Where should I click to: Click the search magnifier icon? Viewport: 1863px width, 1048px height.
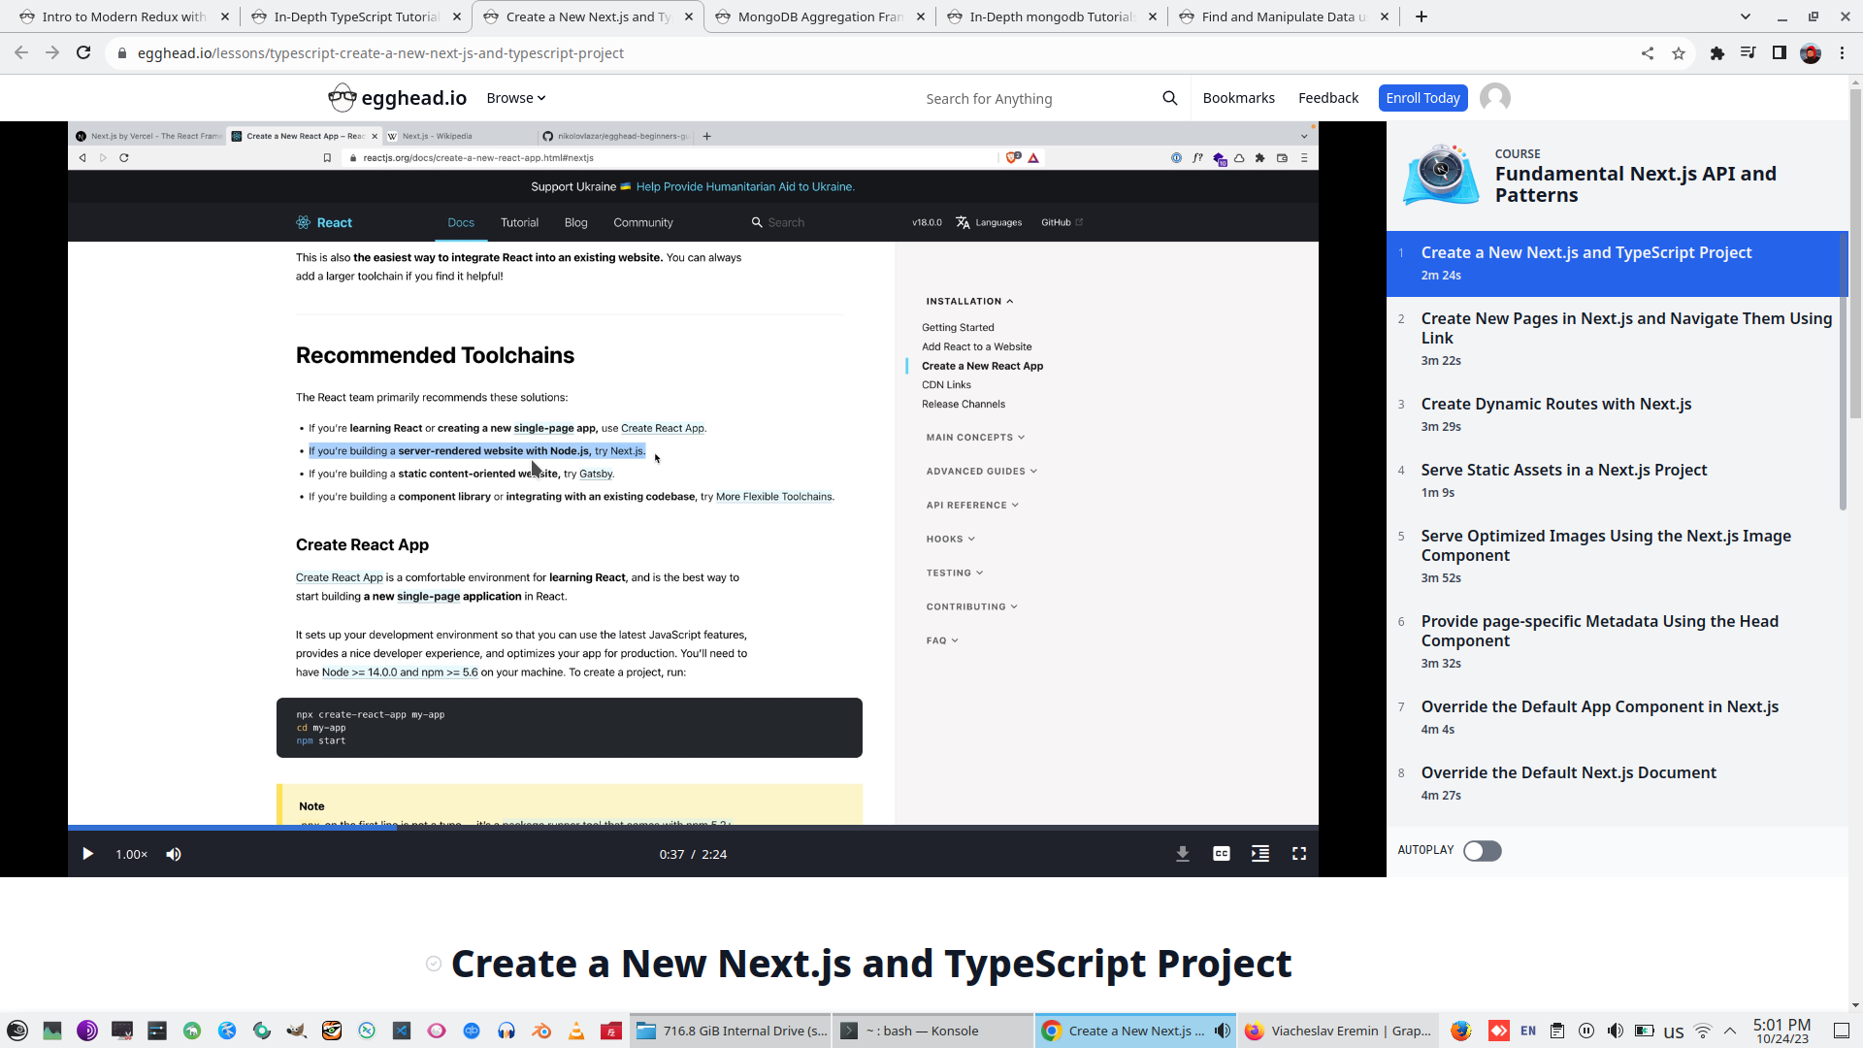click(x=1169, y=98)
